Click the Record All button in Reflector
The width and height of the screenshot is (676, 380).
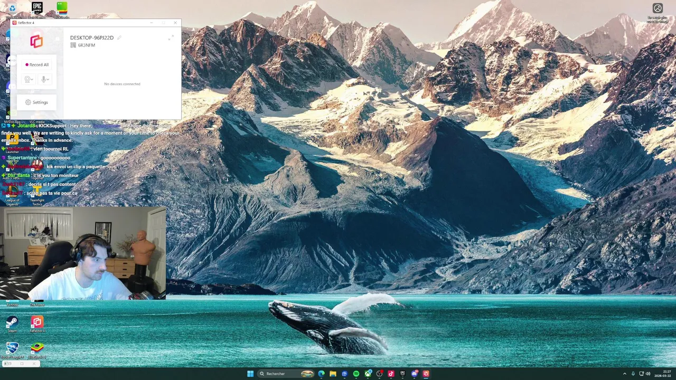click(x=37, y=65)
